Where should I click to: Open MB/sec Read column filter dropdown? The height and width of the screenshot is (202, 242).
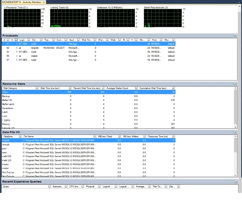coord(120,137)
